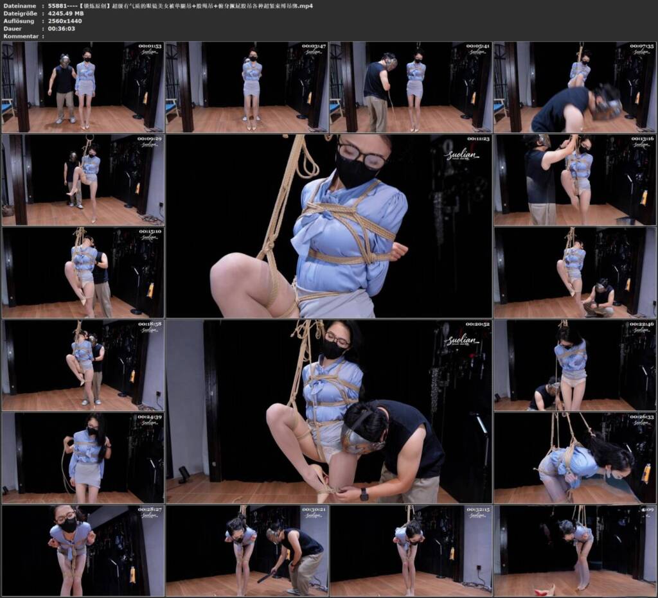658x598 pixels.
Task: Select the thumbnail stamped 00:18:58
Action: click(x=83, y=365)
